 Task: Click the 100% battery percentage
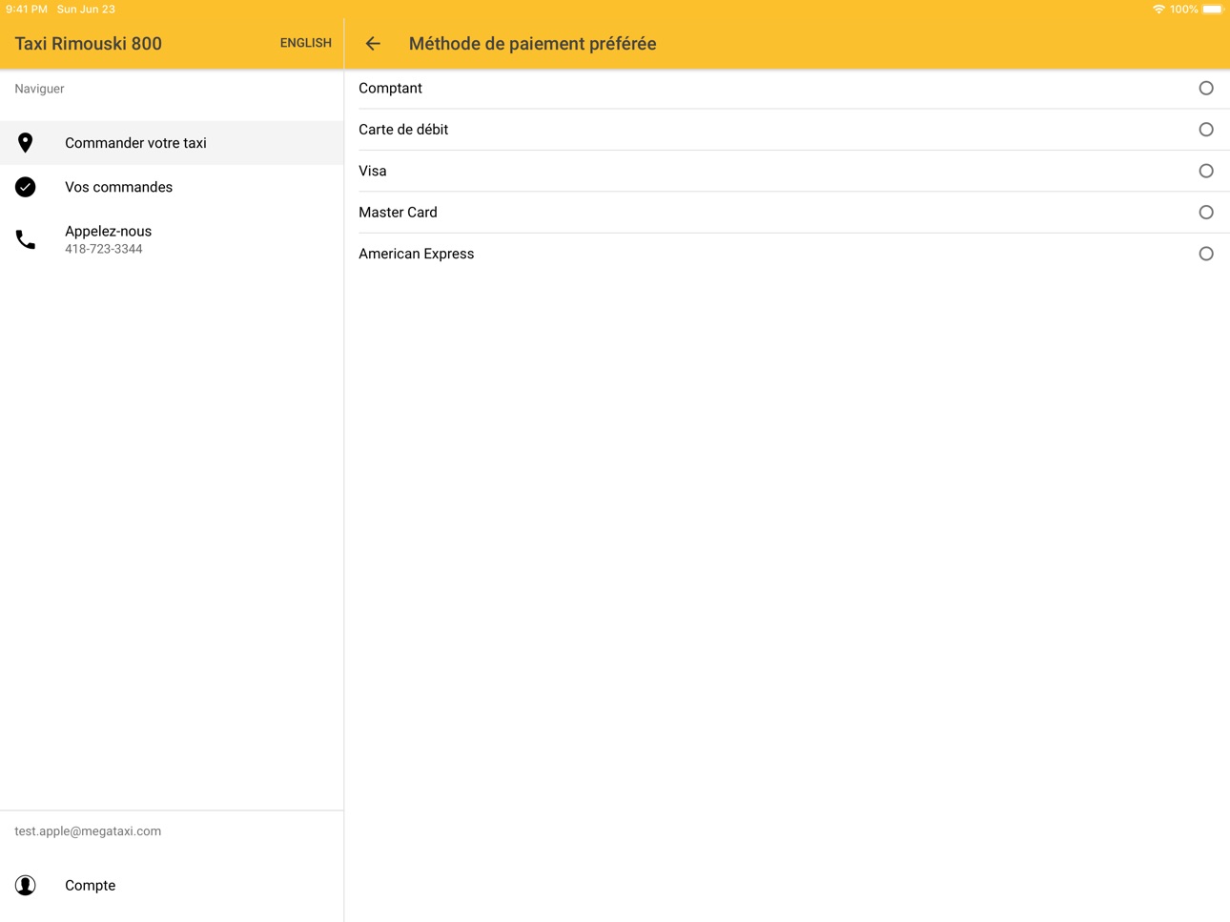click(x=1183, y=10)
